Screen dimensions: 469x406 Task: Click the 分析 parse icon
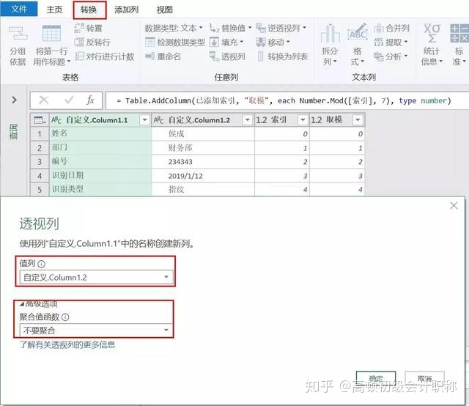point(379,56)
